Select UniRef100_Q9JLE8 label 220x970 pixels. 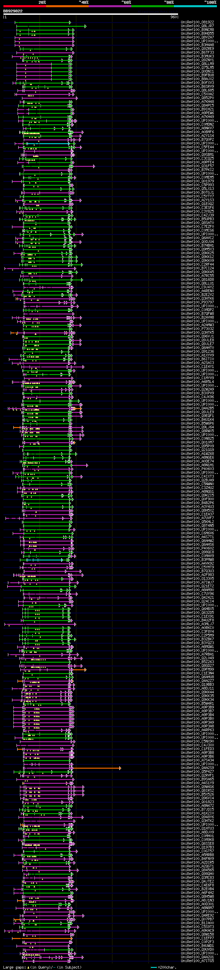click(x=197, y=340)
